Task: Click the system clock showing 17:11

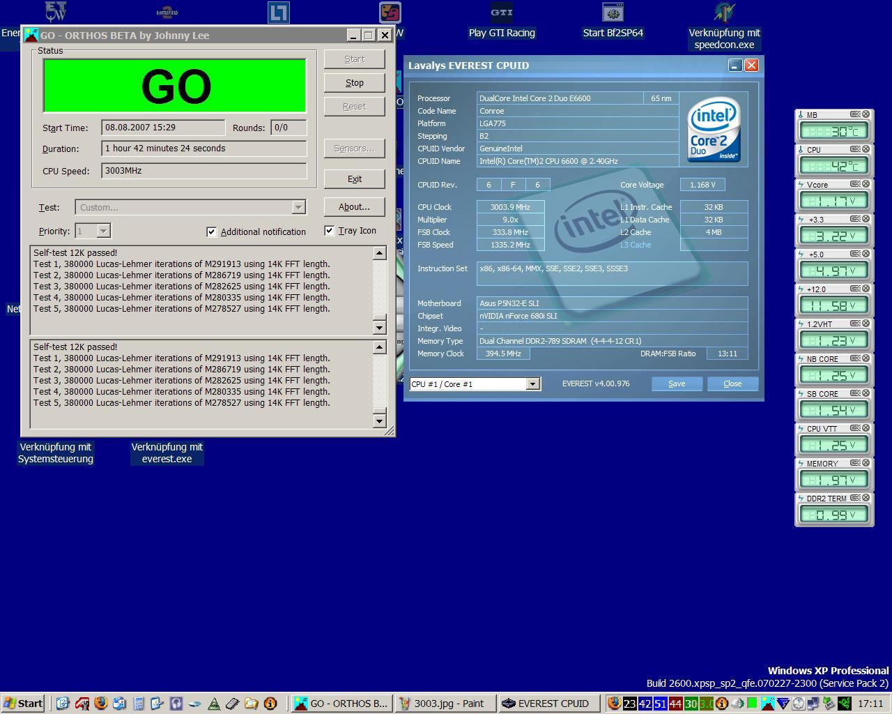Action: tap(870, 704)
